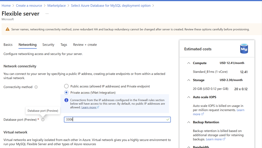
Task: Click the warning triangle icon in the banner
Action: click(x=8, y=29)
